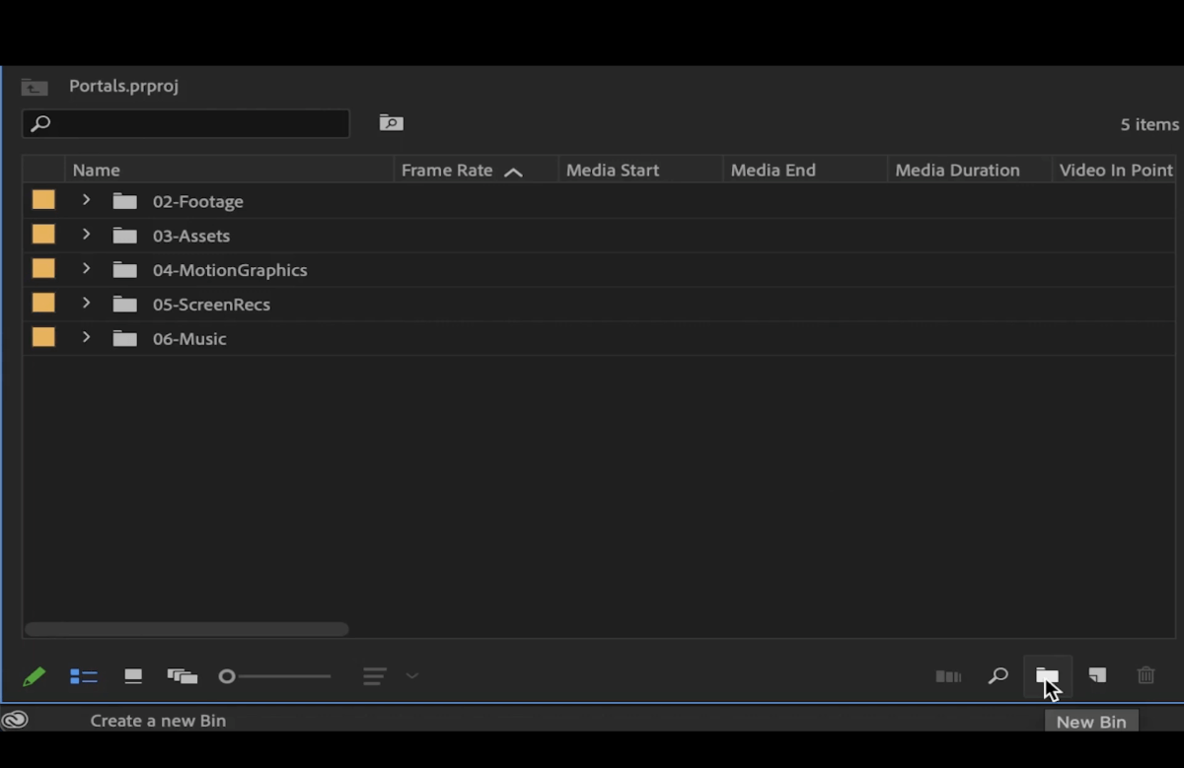This screenshot has height=768, width=1184.
Task: Click the New Item icon
Action: [1097, 675]
